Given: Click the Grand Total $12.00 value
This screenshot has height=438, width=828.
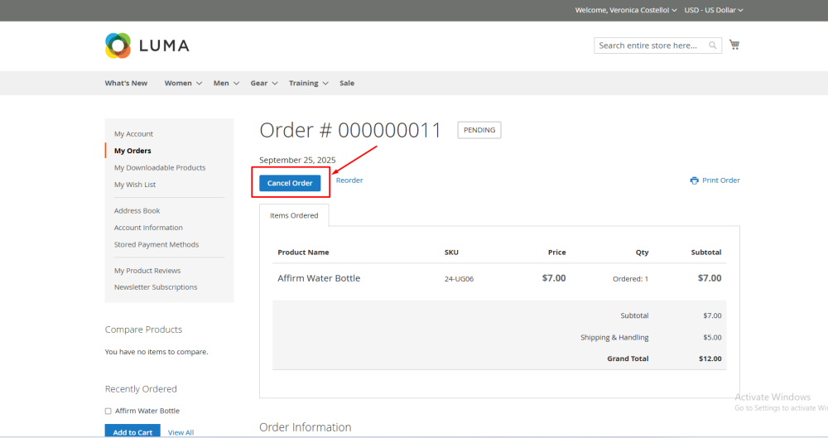Looking at the screenshot, I should [x=710, y=359].
